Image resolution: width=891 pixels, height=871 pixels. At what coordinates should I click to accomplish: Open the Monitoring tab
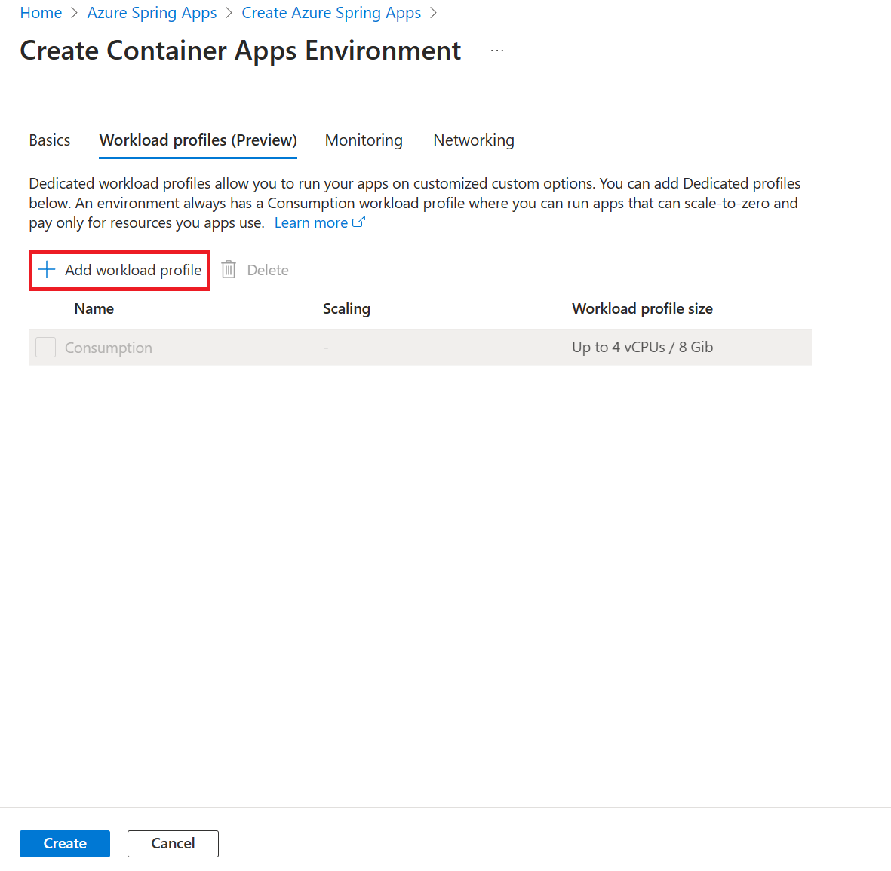click(364, 140)
